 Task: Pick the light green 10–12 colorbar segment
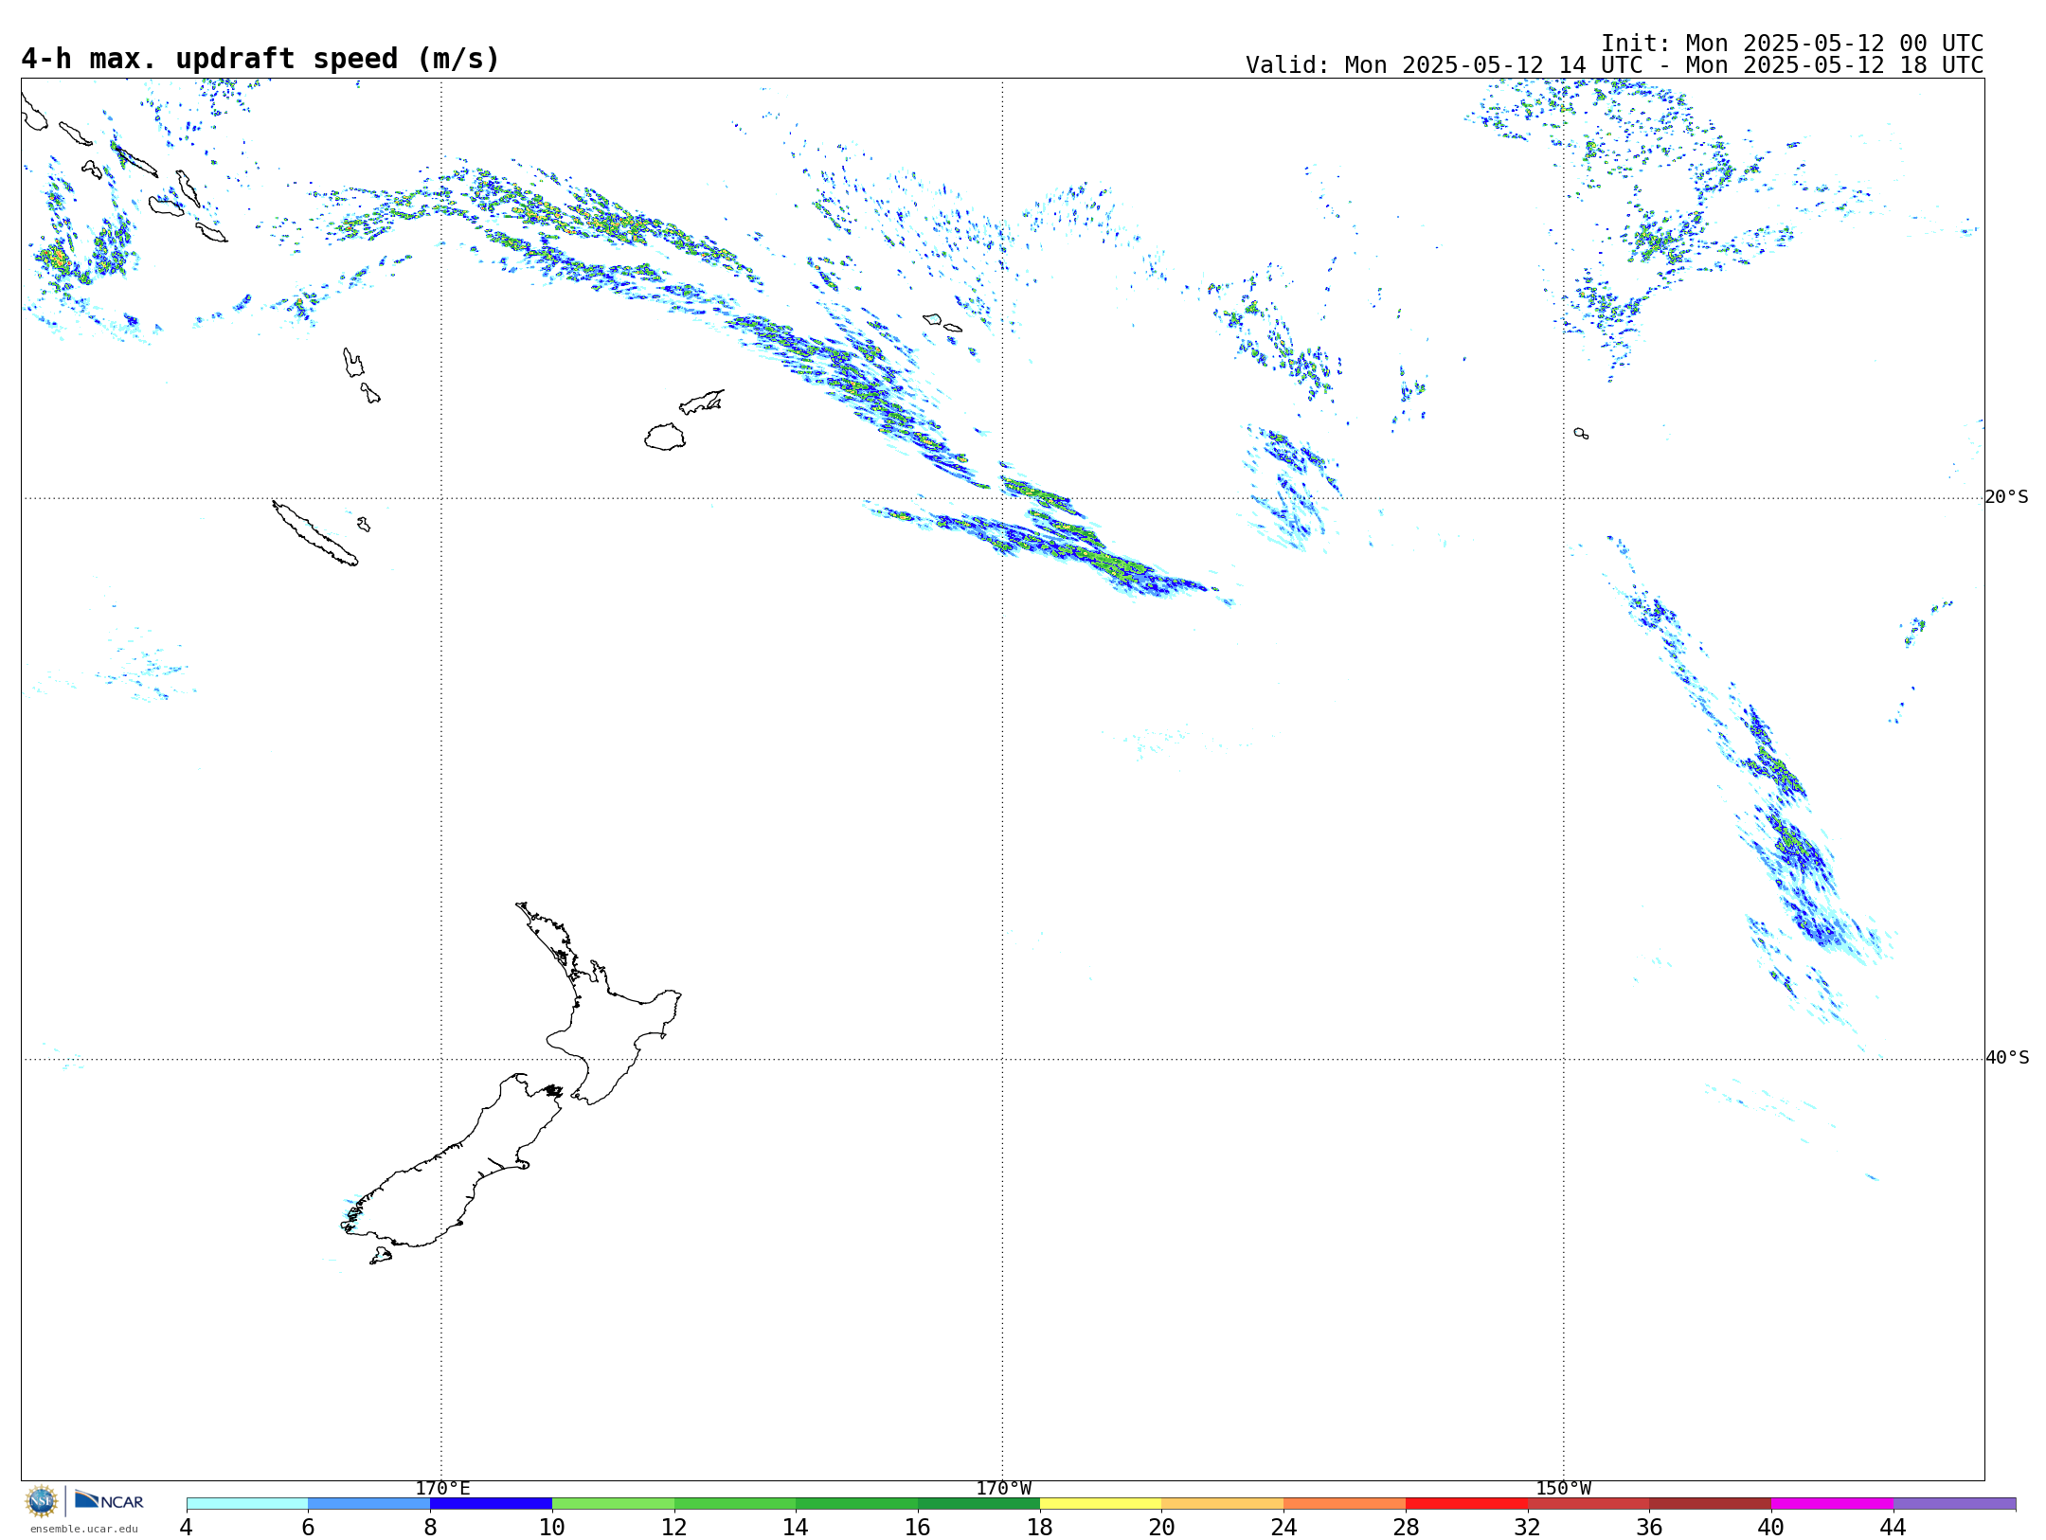[613, 1504]
